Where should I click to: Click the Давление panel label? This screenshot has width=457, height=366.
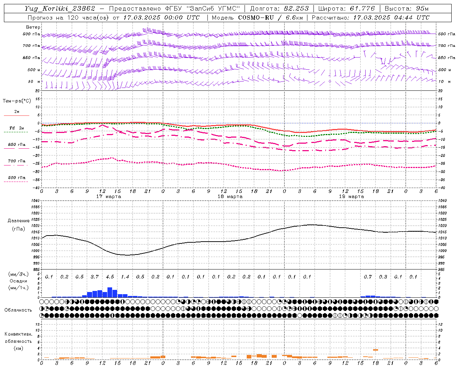click(x=19, y=221)
